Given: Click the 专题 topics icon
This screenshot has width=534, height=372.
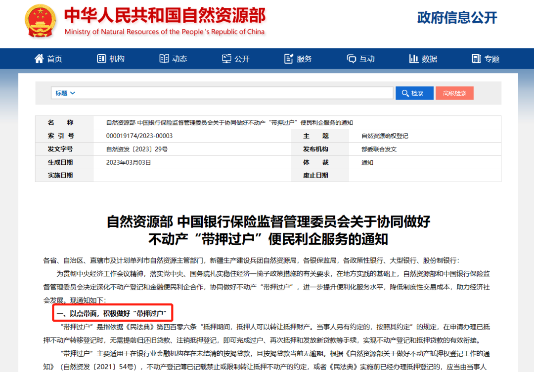Looking at the screenshot, I should [477, 59].
